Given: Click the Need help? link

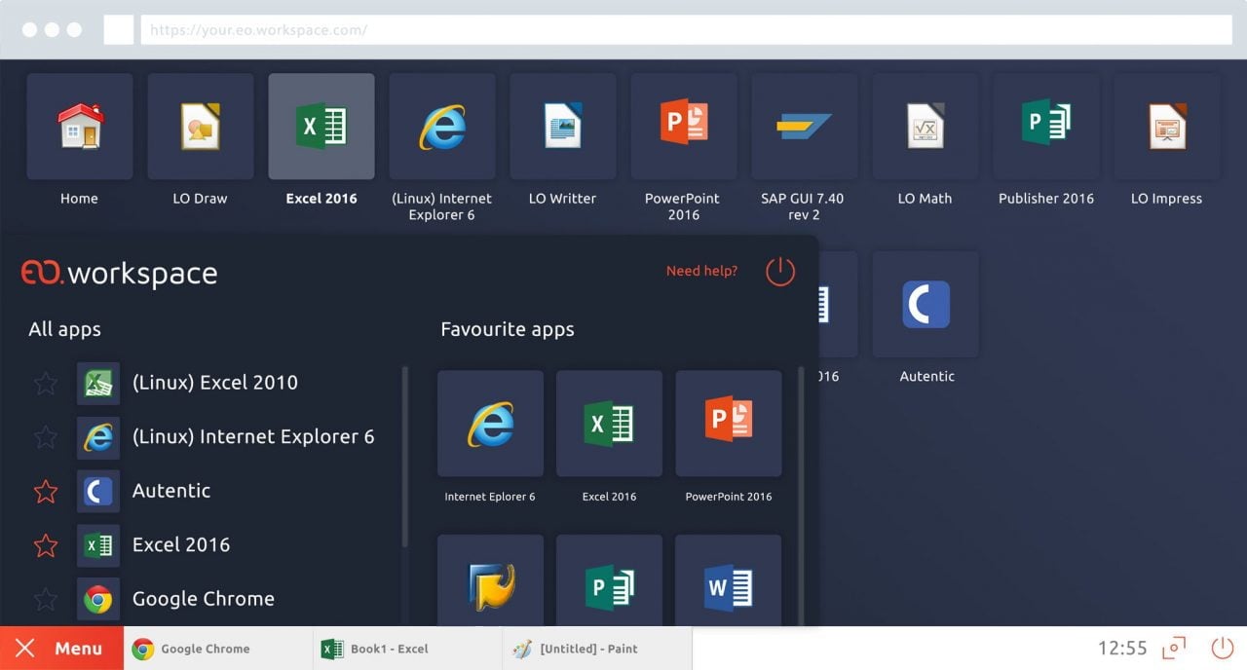Looking at the screenshot, I should [x=701, y=271].
